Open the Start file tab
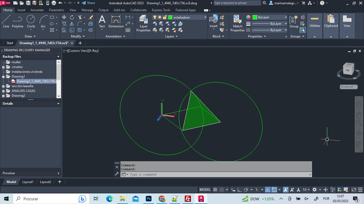 coord(10,43)
